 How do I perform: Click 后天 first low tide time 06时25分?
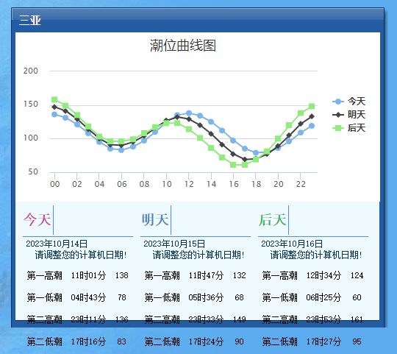coord(323,297)
